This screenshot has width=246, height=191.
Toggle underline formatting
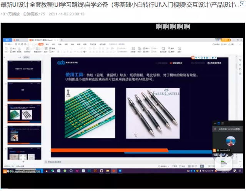pyautogui.click(x=65, y=52)
